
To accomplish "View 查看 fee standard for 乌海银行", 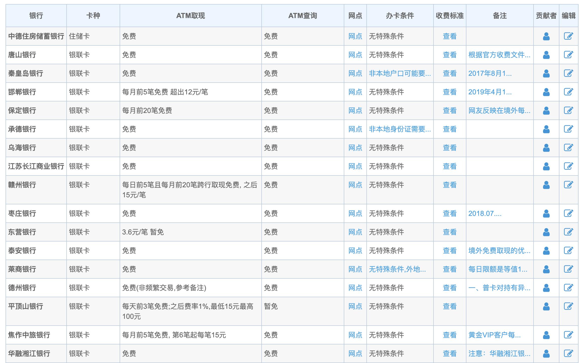I will tap(450, 148).
